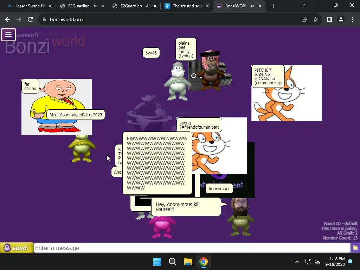This screenshot has height=270, width=360.
Task: Switch to second E2Guardian tab
Action: click(x=135, y=6)
